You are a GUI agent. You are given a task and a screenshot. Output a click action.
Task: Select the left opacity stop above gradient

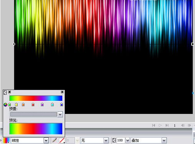[x=10, y=92]
